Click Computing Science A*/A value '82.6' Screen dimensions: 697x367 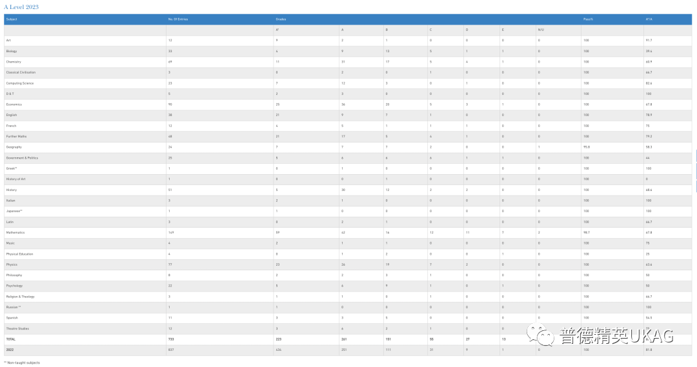click(649, 83)
